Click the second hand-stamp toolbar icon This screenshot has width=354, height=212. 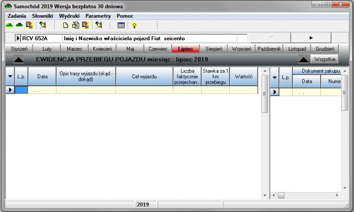(99, 25)
